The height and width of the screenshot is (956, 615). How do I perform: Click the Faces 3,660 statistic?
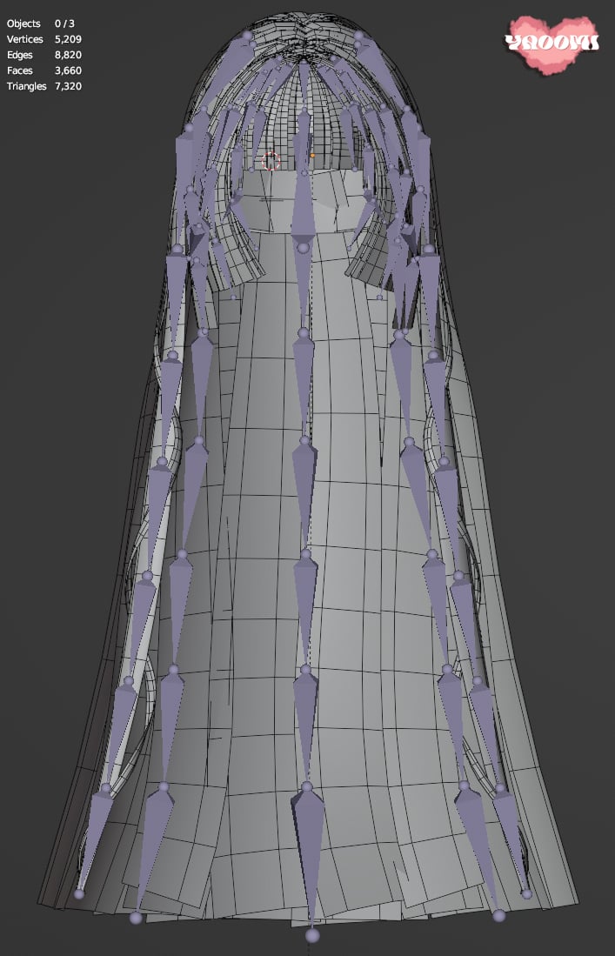(x=43, y=70)
